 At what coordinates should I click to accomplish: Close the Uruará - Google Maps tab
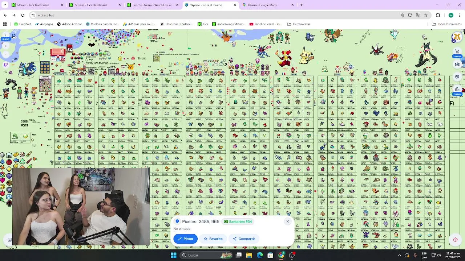292,5
